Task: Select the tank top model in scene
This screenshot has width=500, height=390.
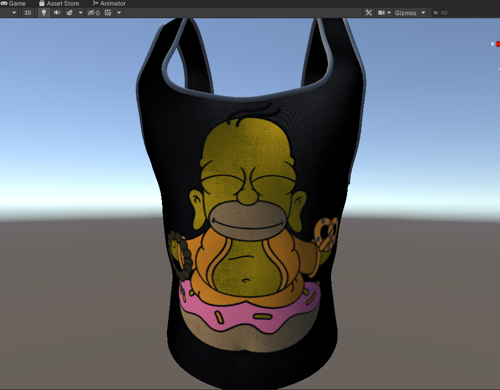Action: coord(252,205)
